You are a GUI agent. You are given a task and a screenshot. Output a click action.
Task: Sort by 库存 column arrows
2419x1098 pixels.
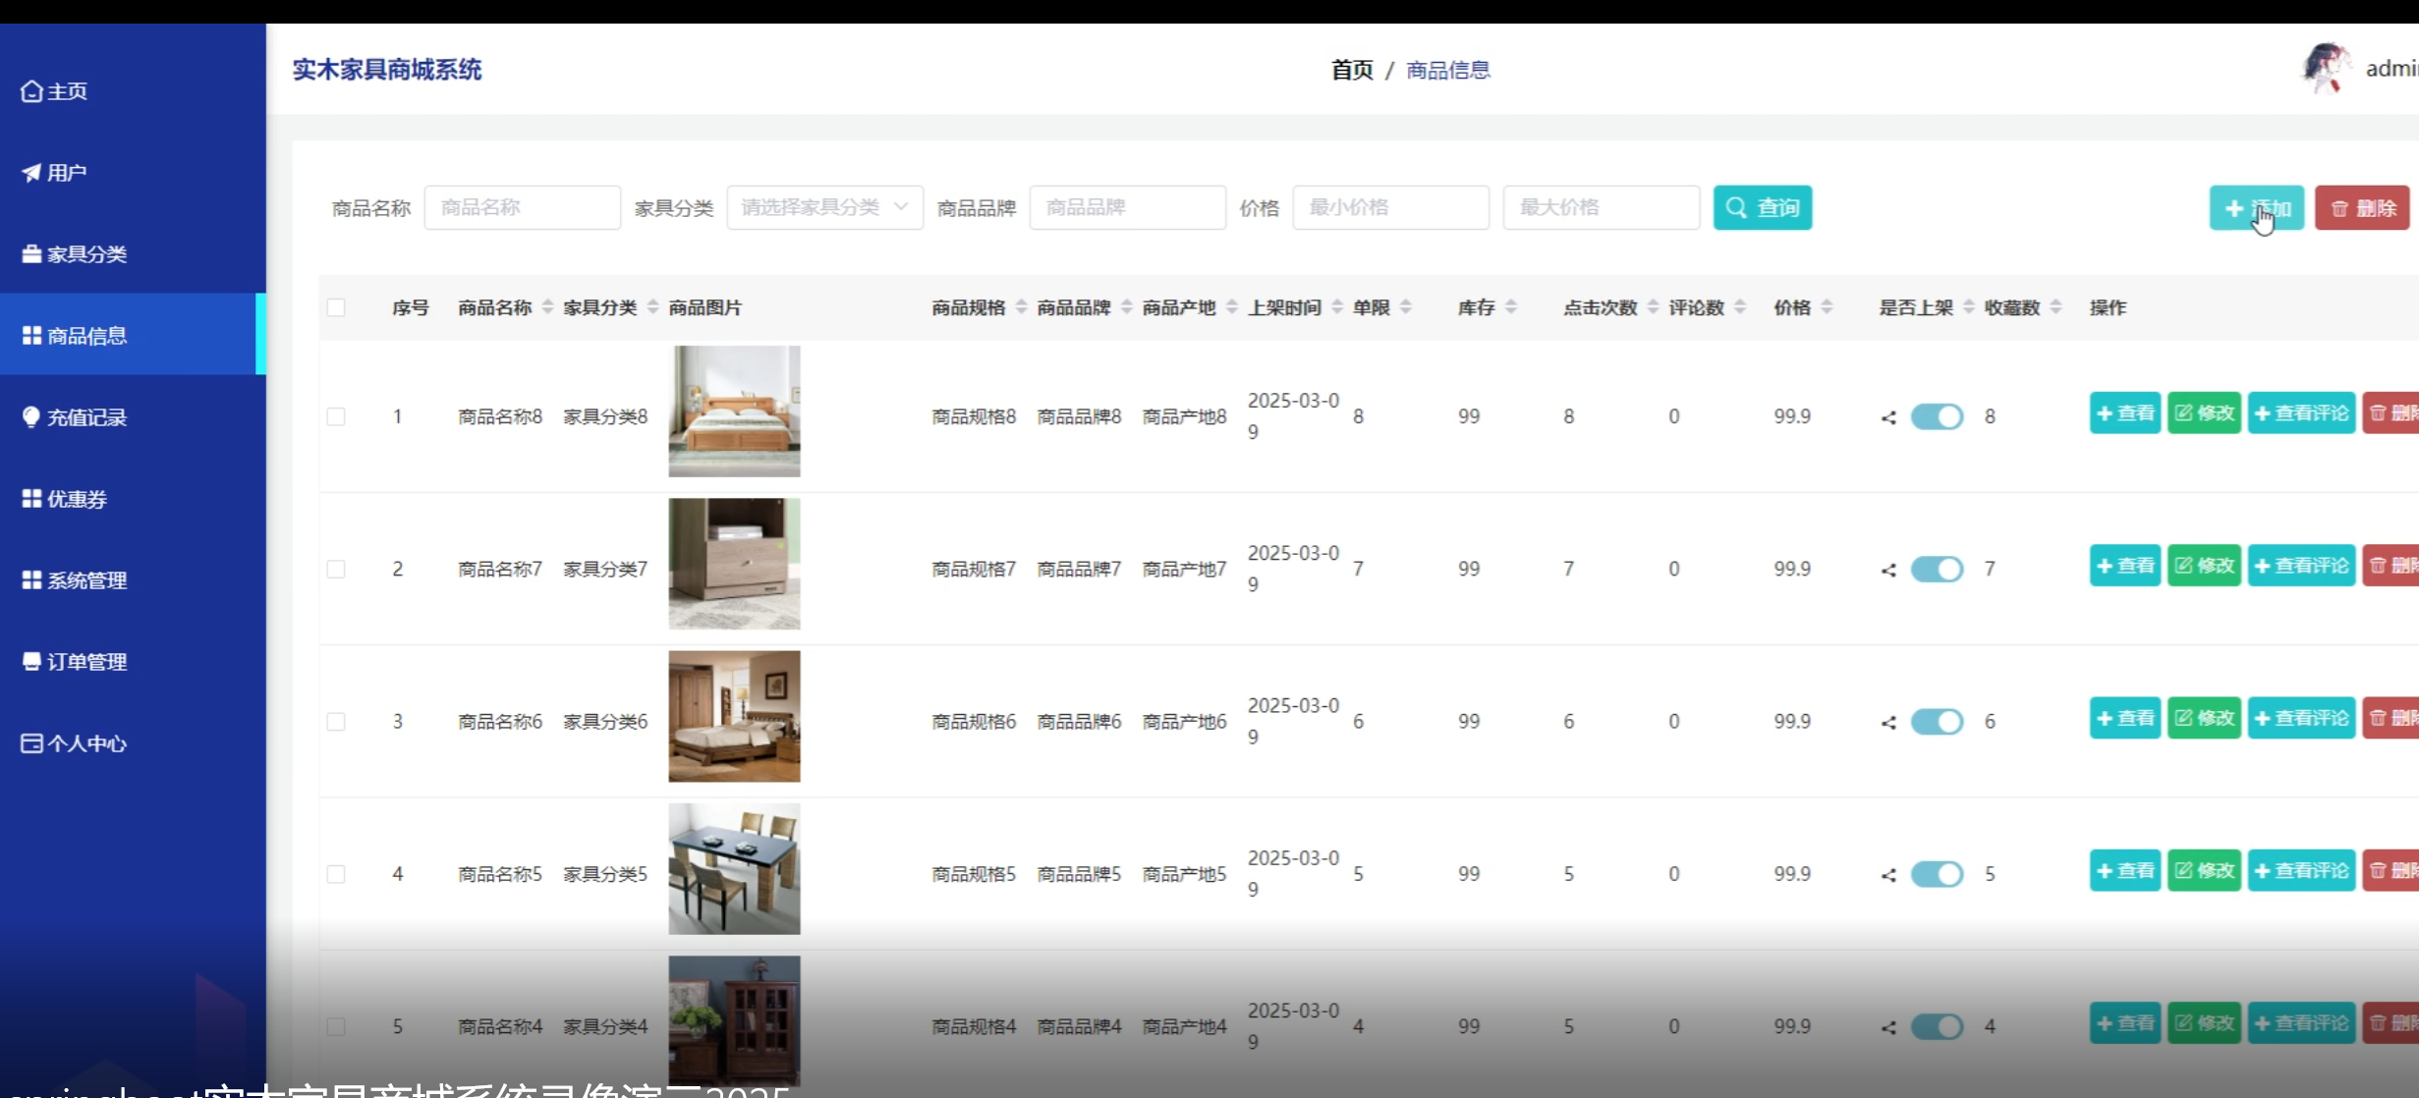[1511, 307]
